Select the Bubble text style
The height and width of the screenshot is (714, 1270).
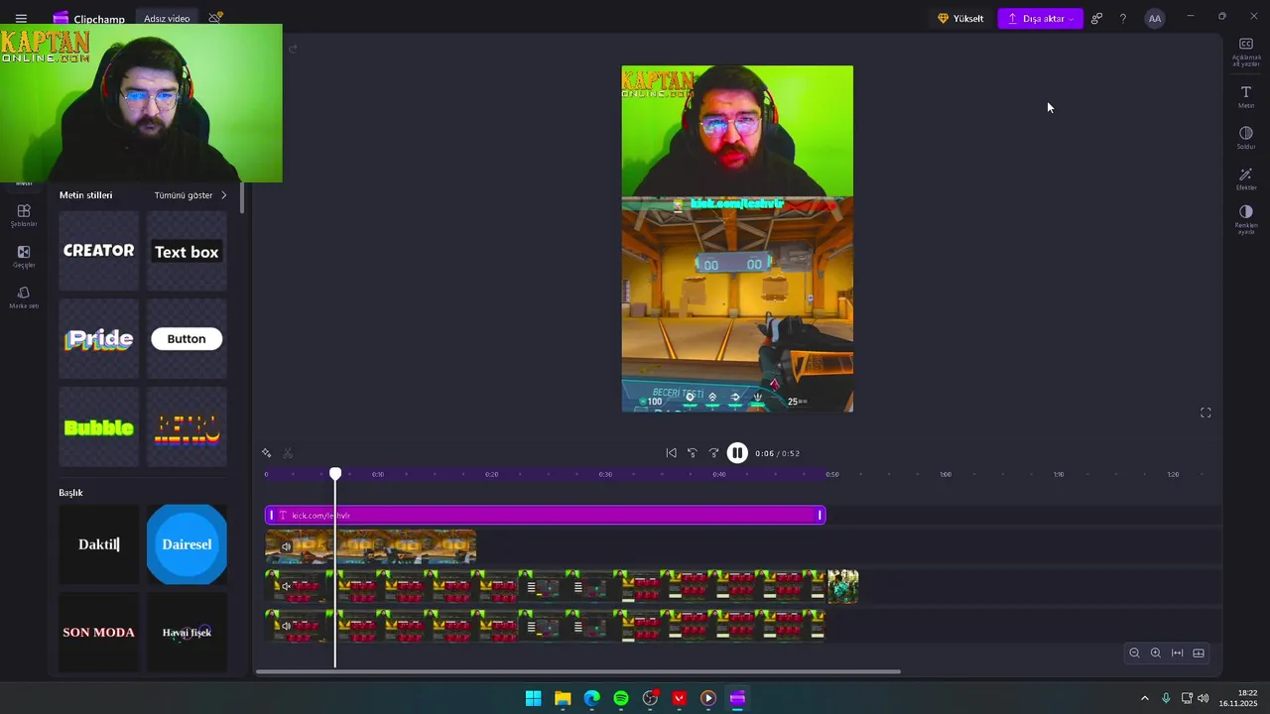click(x=98, y=427)
